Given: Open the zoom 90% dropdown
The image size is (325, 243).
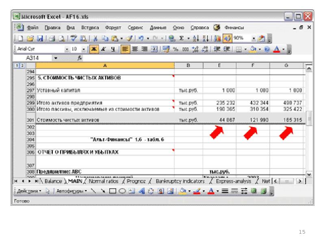Looking at the screenshot, I should pyautogui.click(x=253, y=38).
